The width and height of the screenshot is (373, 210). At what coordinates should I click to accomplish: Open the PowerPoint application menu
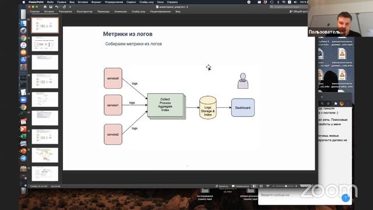[36, 2]
